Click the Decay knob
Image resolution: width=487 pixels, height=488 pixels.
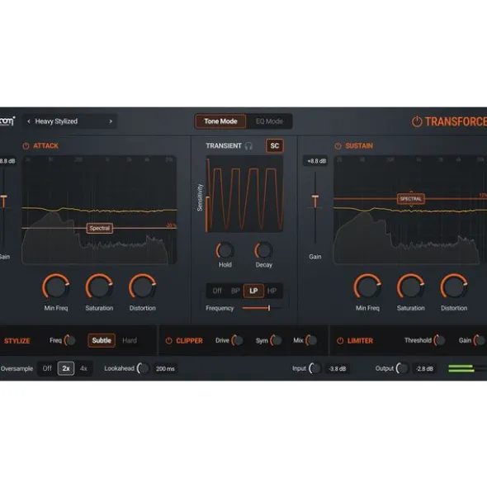point(263,250)
